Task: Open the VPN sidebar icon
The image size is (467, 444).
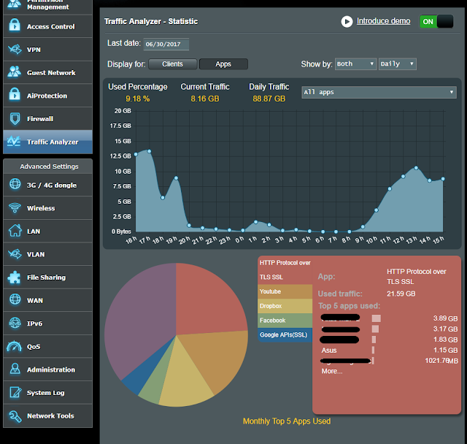Action: pos(15,50)
